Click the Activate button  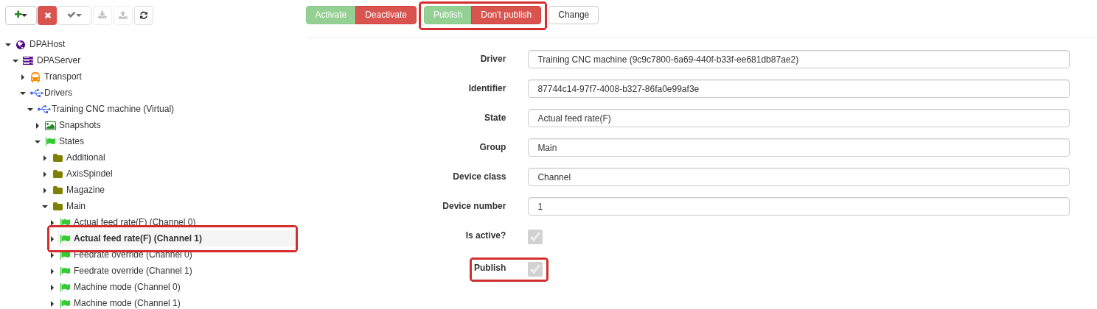[x=330, y=15]
